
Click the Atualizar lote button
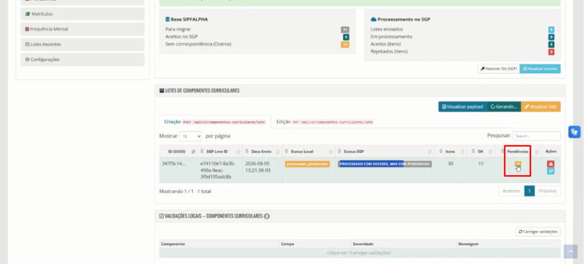541,107
